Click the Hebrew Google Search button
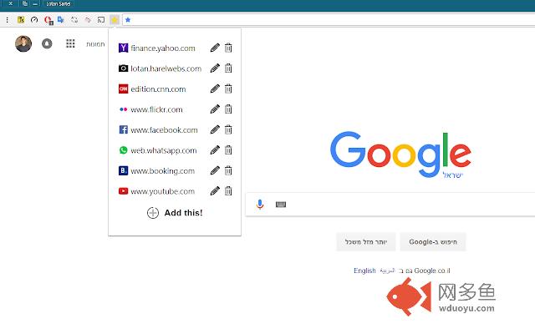 (x=433, y=242)
